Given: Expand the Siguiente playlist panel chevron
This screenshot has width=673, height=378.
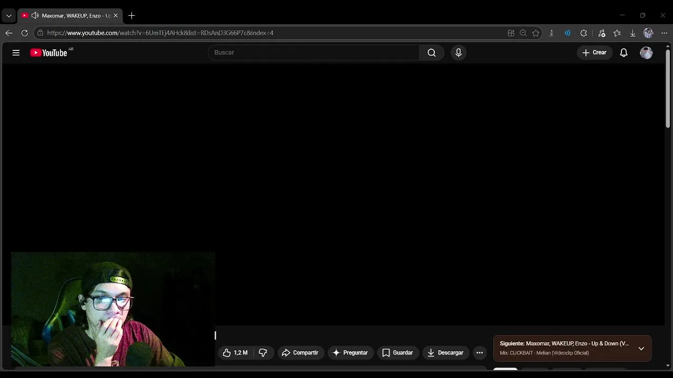Looking at the screenshot, I should pyautogui.click(x=641, y=349).
